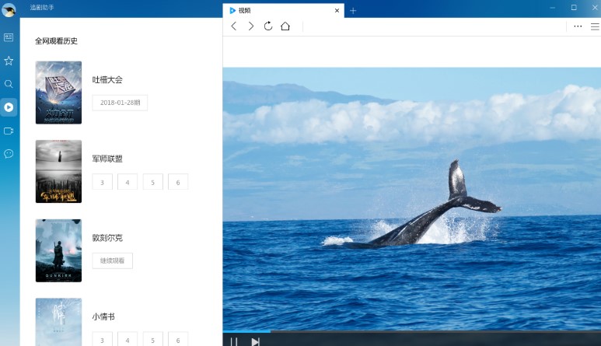The width and height of the screenshot is (601, 346).
Task: Click the penguin user avatar
Action: pos(9,10)
